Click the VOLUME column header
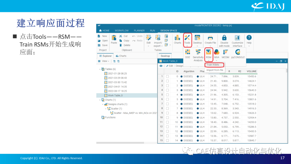This screenshot has width=291, height=164. 251,71
